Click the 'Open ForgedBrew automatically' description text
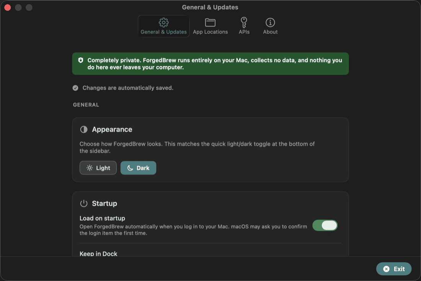Viewport: 421px width, 281px height. click(193, 230)
